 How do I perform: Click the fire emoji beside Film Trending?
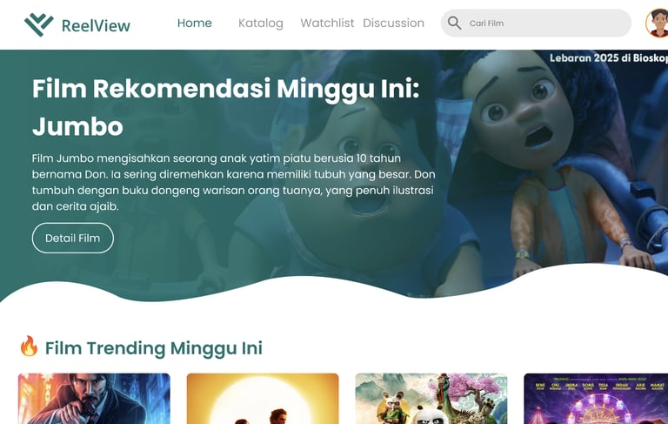point(29,346)
